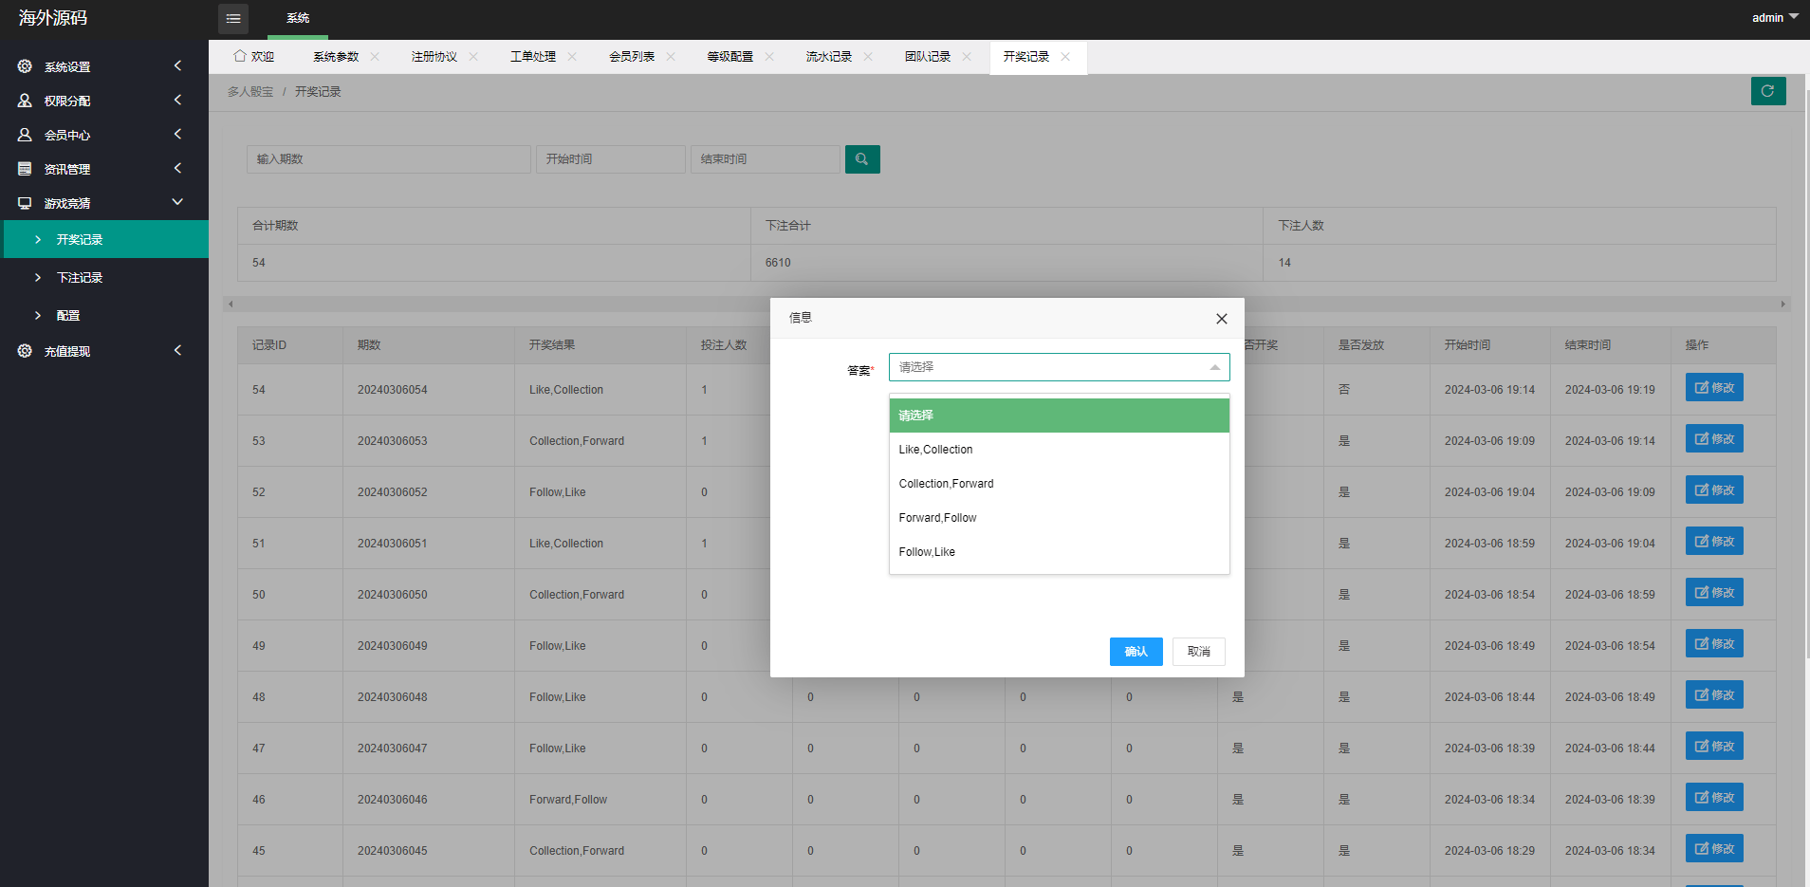Click the 取消 button in dialog
The height and width of the screenshot is (887, 1810).
click(1198, 652)
